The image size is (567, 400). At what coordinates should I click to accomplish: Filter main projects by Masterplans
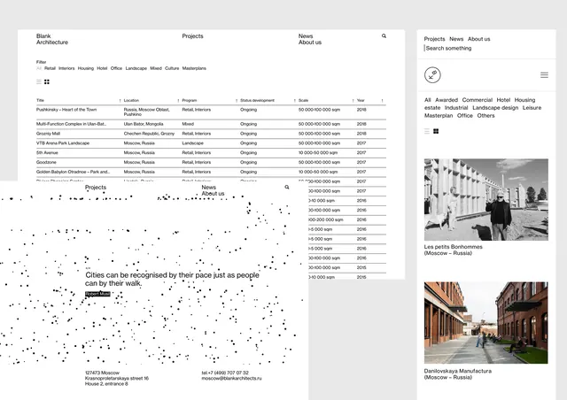pyautogui.click(x=194, y=68)
